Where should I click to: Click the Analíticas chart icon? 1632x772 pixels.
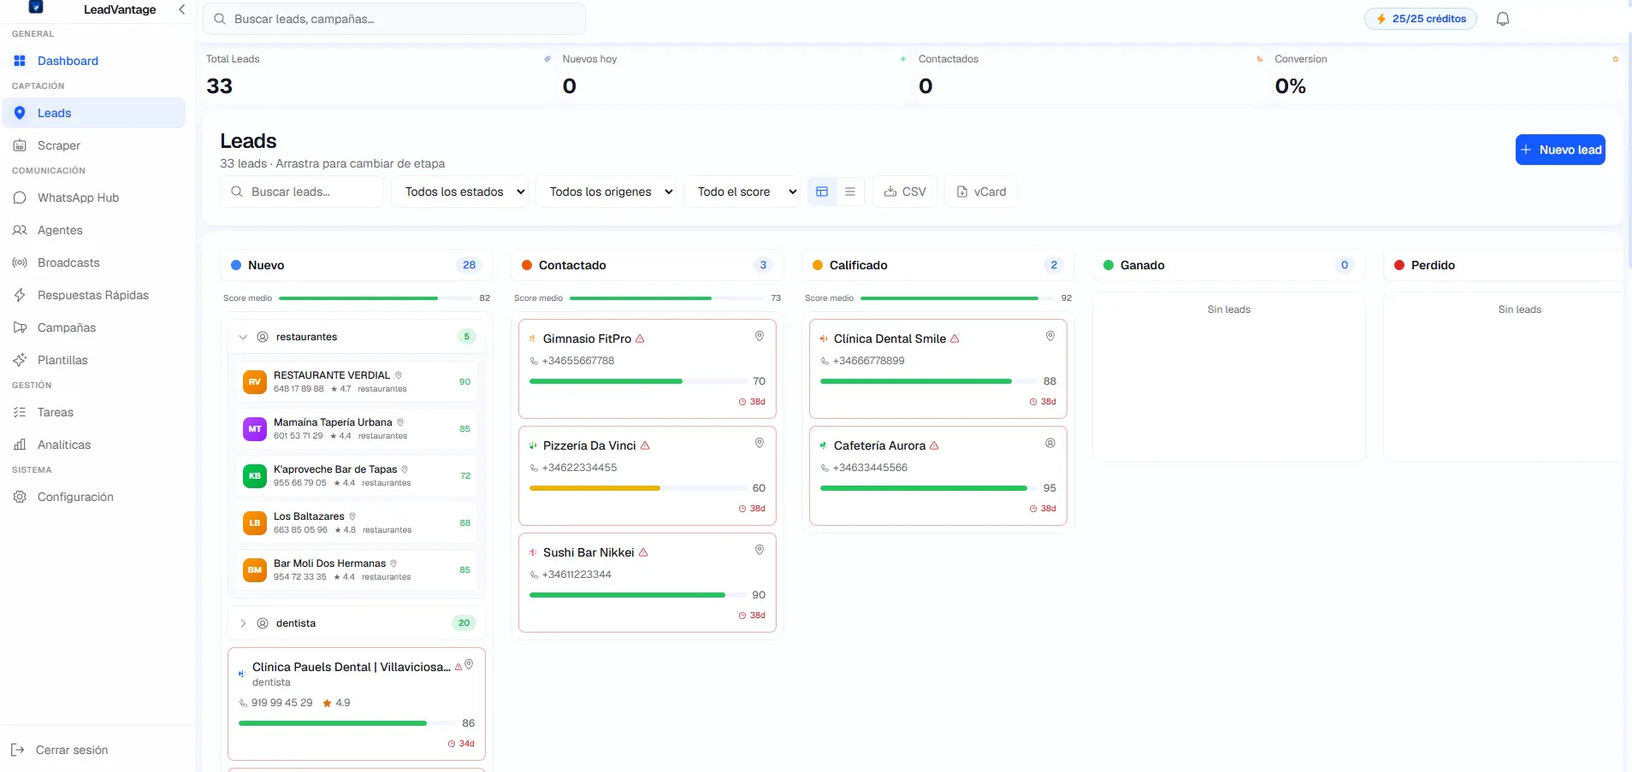click(20, 445)
